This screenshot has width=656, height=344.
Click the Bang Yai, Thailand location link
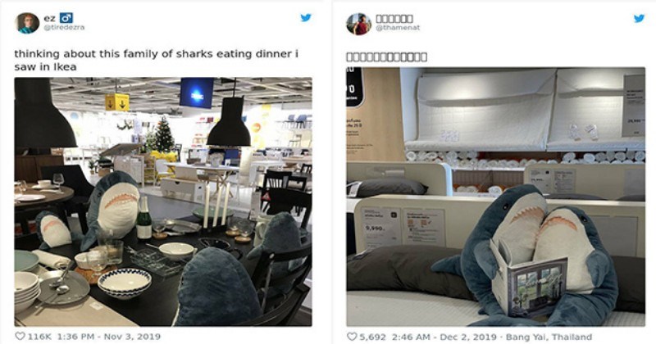pos(549,337)
